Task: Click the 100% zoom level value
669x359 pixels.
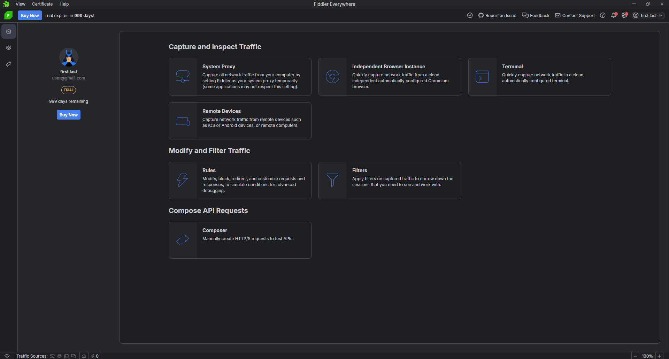Action: click(x=647, y=356)
